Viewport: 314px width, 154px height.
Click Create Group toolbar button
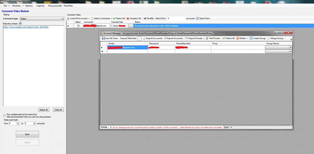click(257, 38)
